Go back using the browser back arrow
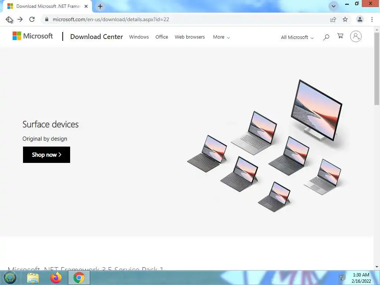 pos(9,19)
